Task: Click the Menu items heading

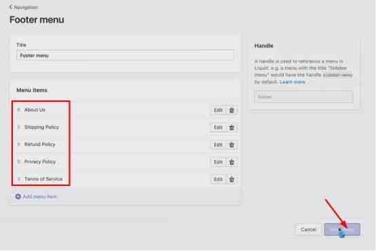Action: (32, 90)
